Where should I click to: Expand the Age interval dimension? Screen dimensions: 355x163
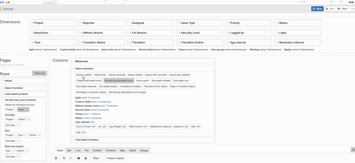click(x=249, y=43)
